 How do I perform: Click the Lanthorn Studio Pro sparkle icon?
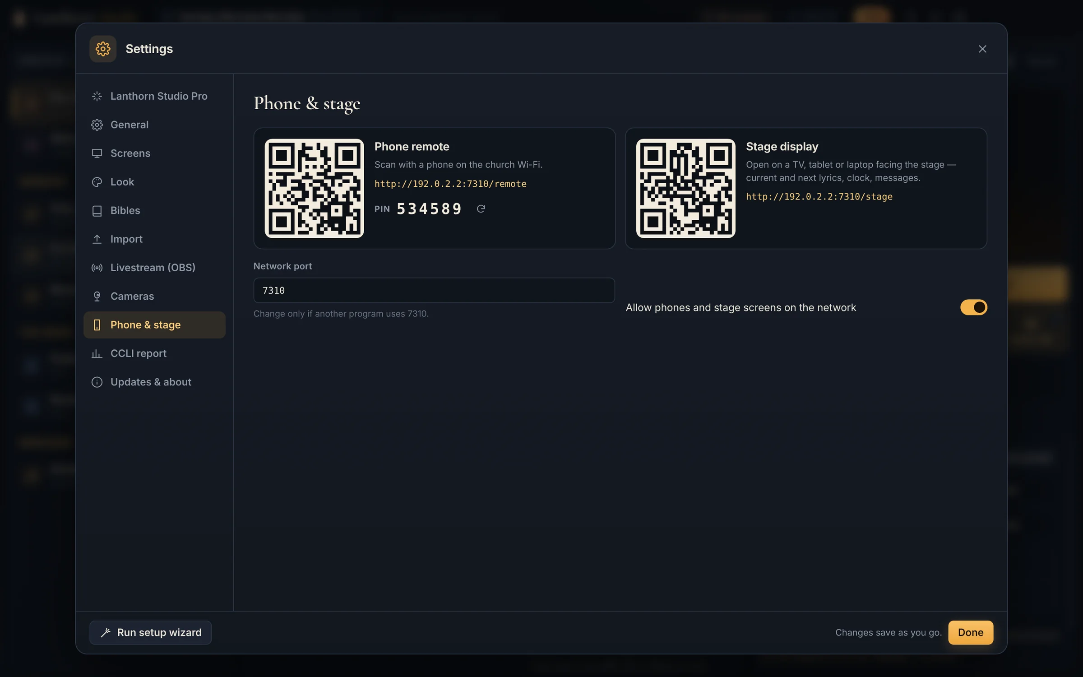[97, 96]
